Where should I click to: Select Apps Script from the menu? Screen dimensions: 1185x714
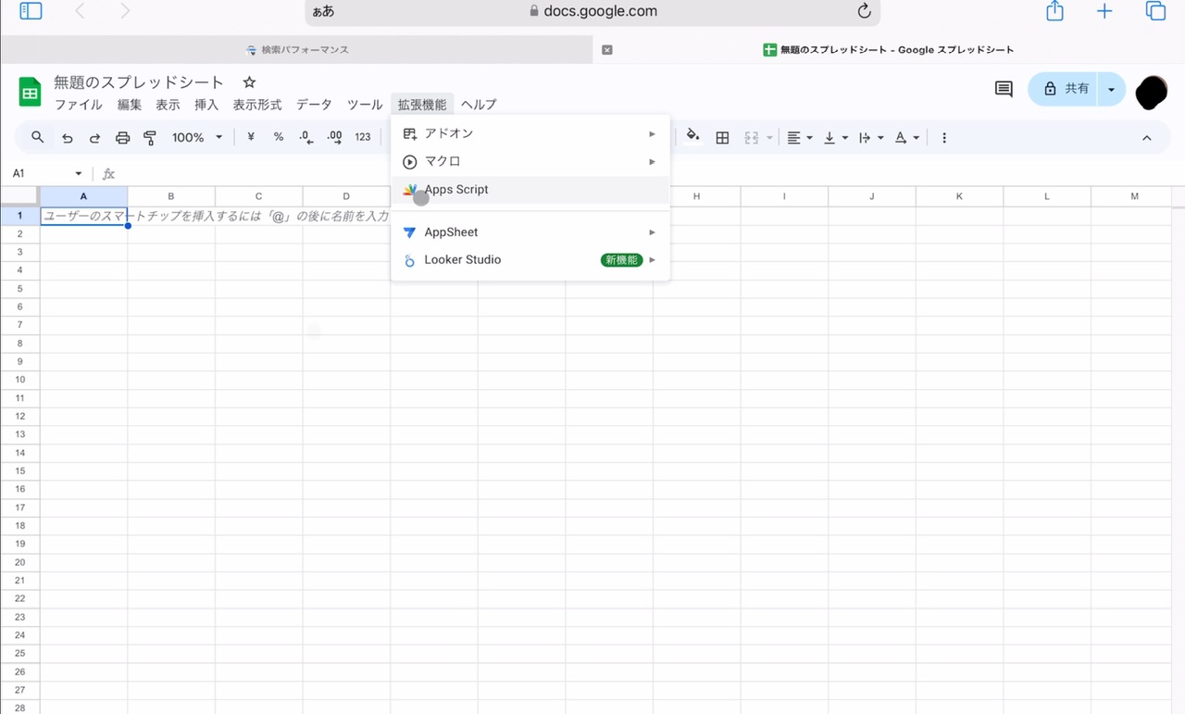[x=530, y=189]
